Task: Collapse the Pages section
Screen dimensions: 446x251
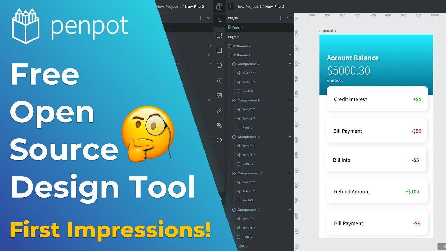Action: [x=289, y=18]
